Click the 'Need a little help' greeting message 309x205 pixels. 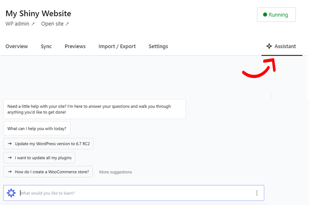click(x=94, y=109)
